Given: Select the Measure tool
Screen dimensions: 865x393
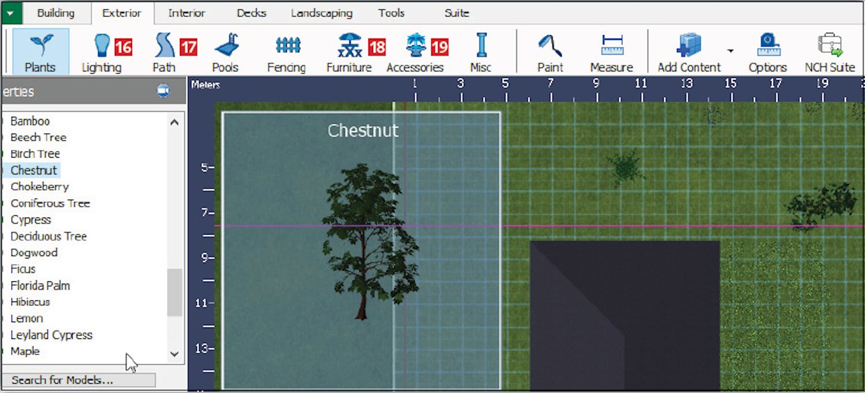Looking at the screenshot, I should (x=611, y=52).
